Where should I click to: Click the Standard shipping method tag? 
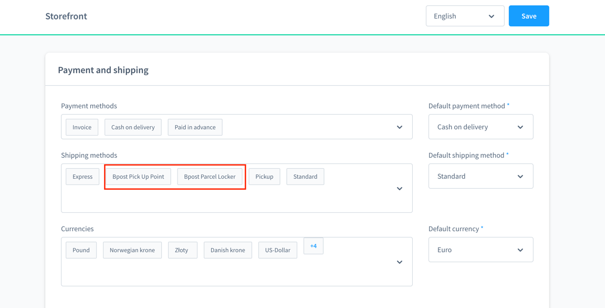(x=305, y=177)
